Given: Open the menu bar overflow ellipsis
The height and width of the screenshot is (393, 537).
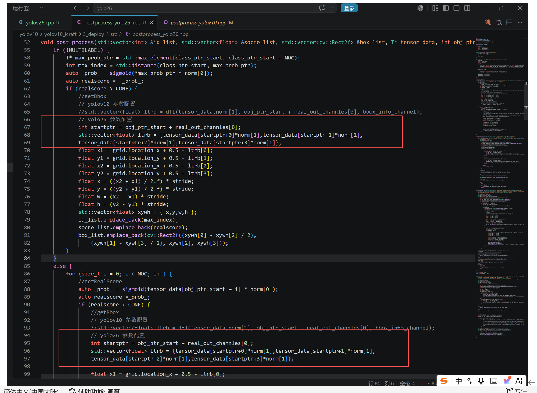Looking at the screenshot, I should tap(40, 8).
